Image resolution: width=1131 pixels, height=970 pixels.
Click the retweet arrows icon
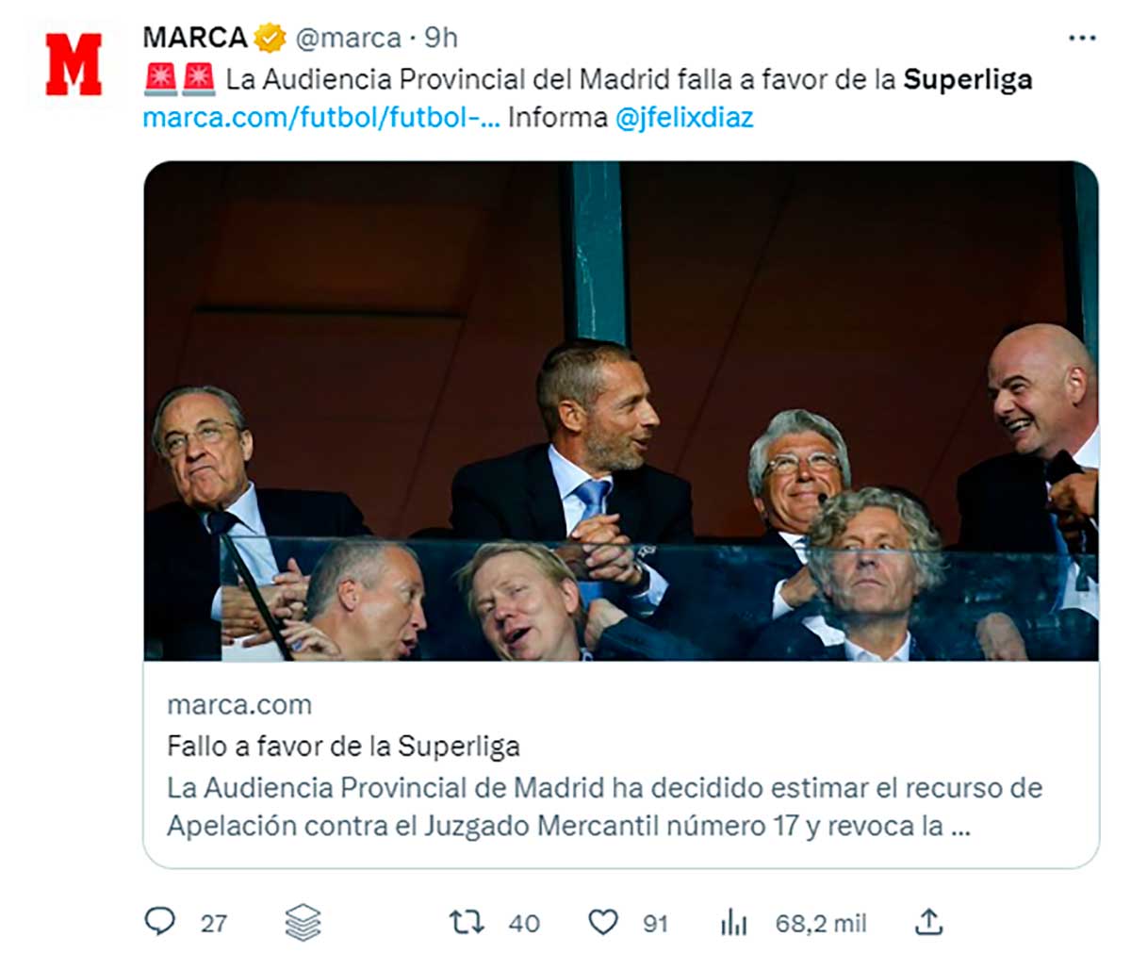point(466,921)
